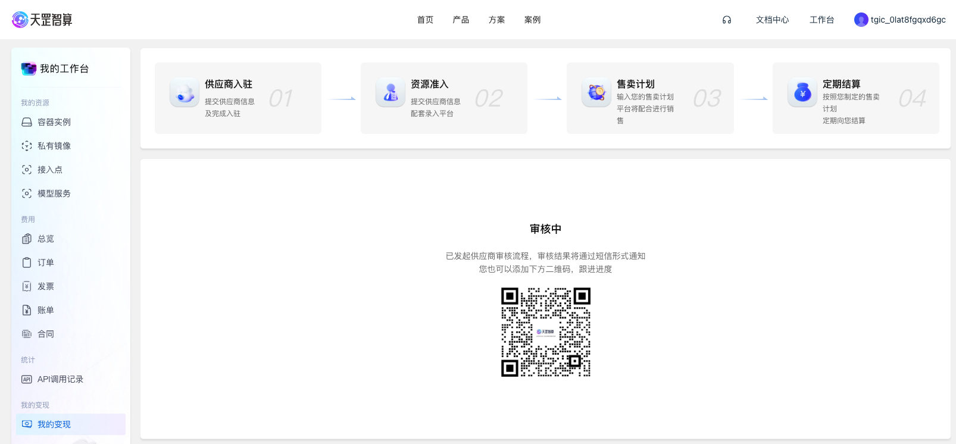
Task: Click the 我的工作台 heading text
Action: tap(64, 68)
